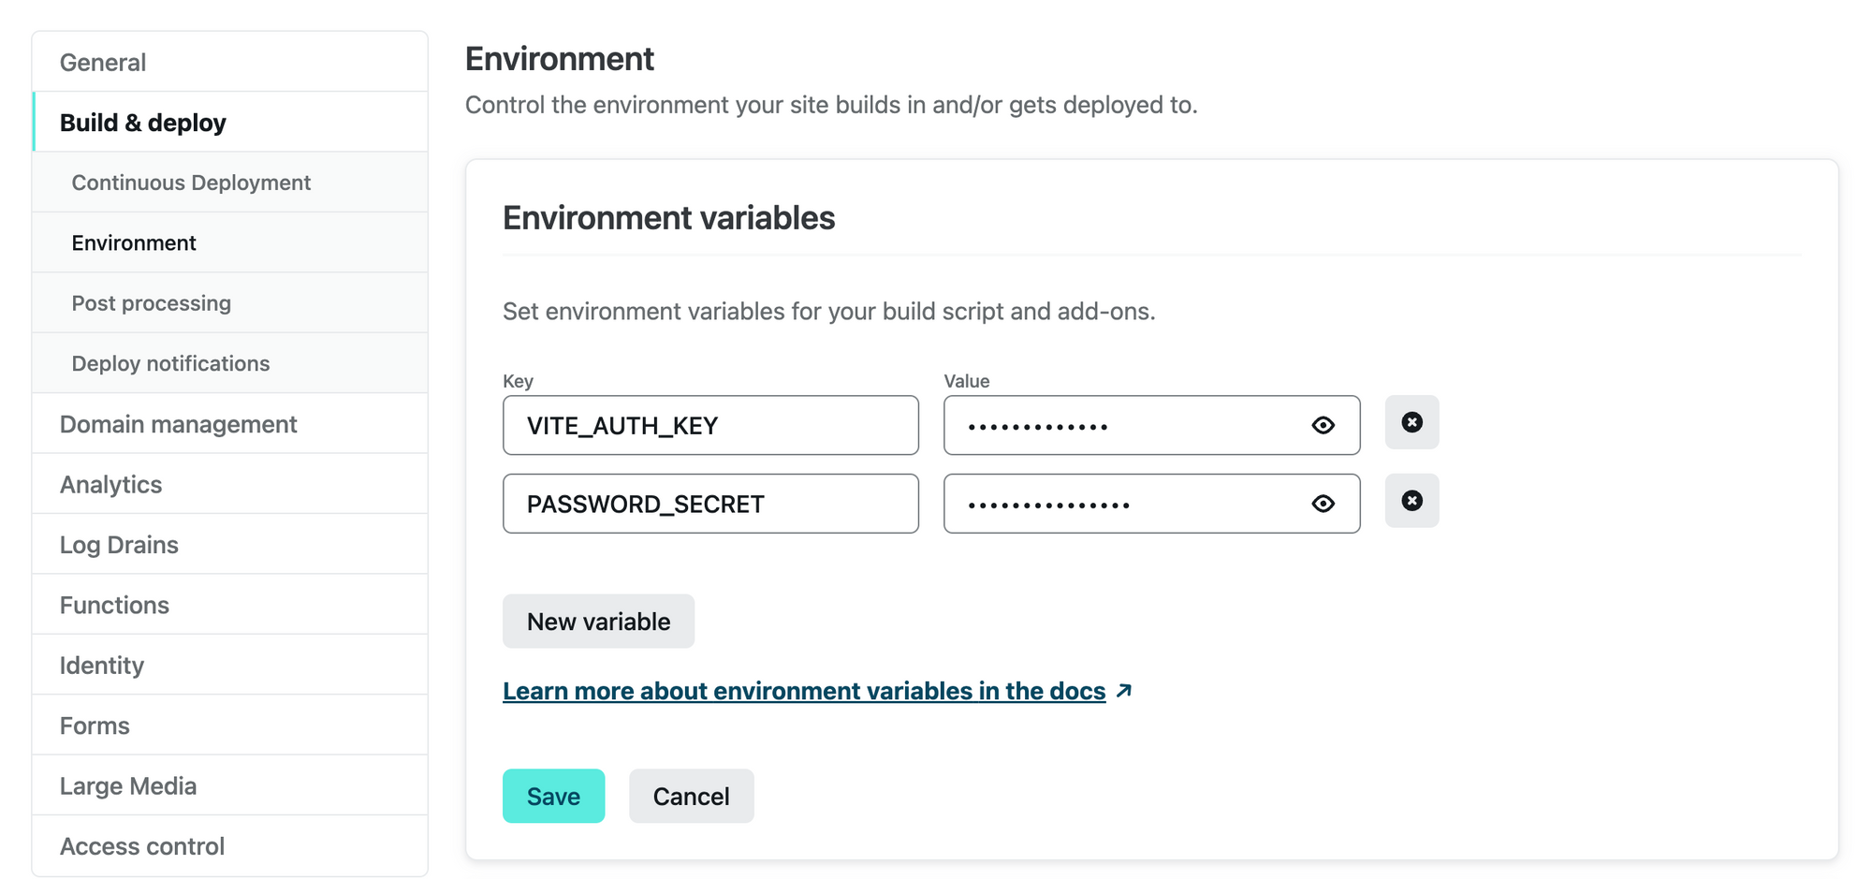Open Post processing settings
This screenshot has width=1872, height=879.
[x=152, y=303]
